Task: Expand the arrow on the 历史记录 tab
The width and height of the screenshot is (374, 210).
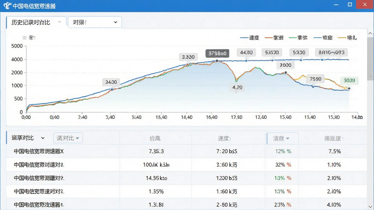Action: click(x=60, y=22)
